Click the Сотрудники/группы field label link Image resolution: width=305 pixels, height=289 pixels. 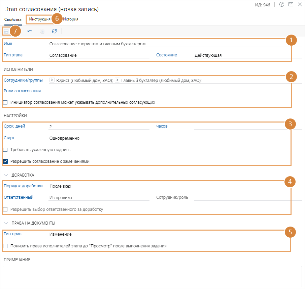pos(23,80)
